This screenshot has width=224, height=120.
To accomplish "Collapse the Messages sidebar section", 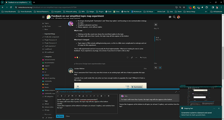I will coord(47,115).
